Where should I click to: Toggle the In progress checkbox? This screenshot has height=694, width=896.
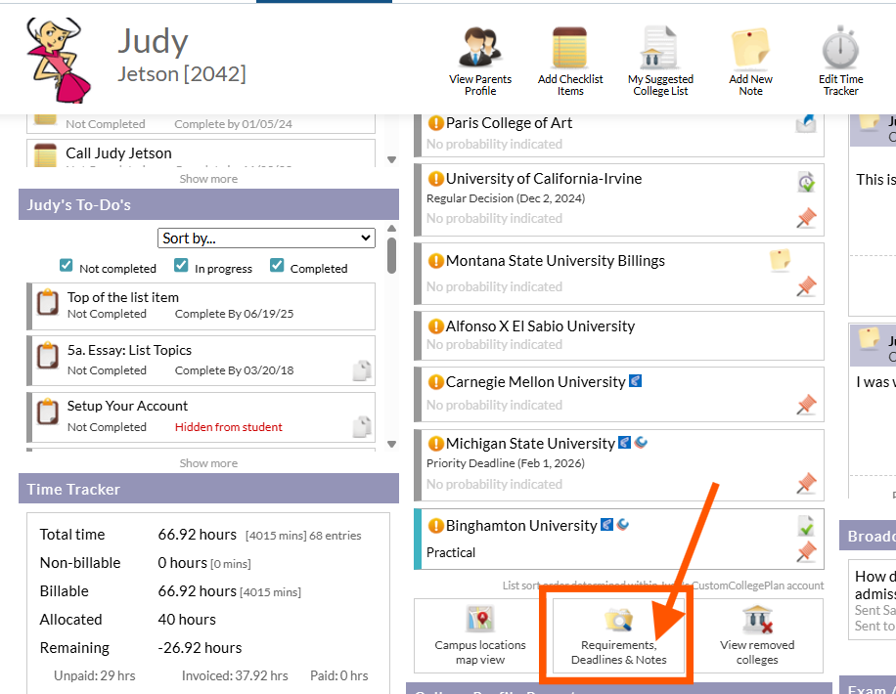[x=181, y=265]
